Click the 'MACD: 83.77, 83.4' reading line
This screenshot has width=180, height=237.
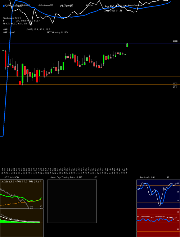pyautogui.click(x=17, y=23)
